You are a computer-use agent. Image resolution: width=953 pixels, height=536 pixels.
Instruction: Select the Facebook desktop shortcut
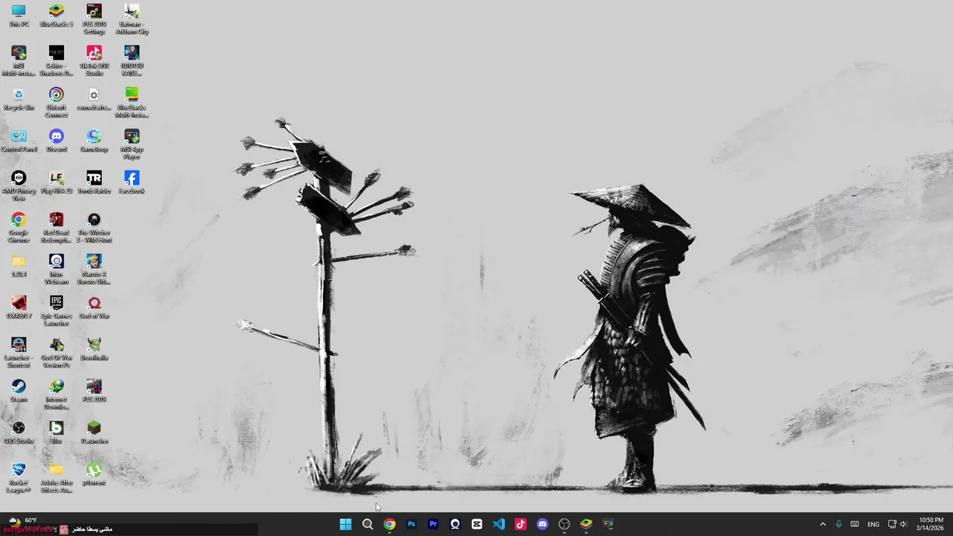(132, 182)
